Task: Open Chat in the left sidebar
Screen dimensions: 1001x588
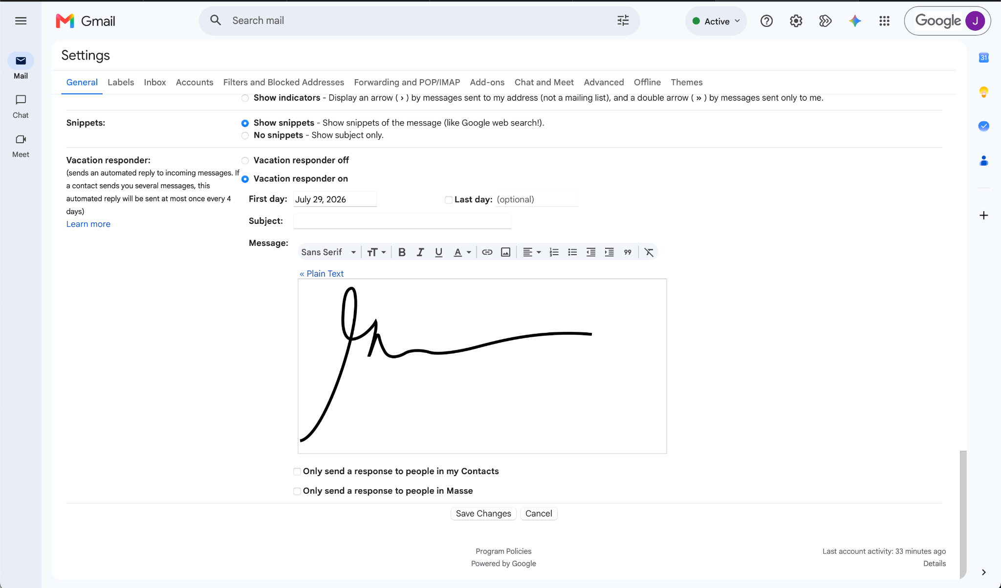Action: 21,106
